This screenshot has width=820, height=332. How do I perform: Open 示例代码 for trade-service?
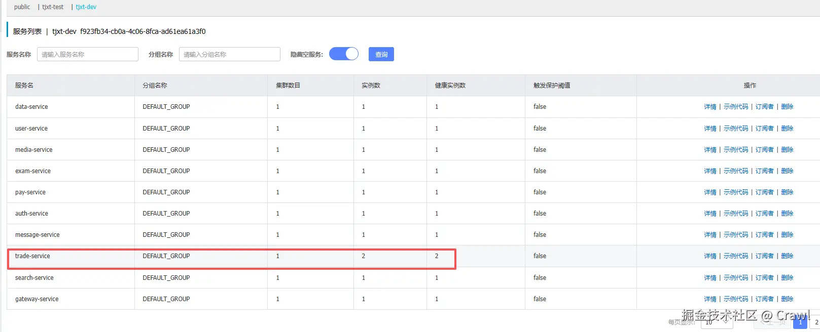click(736, 256)
